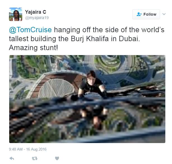Retweet Yajaira C's tweet

(34, 158)
